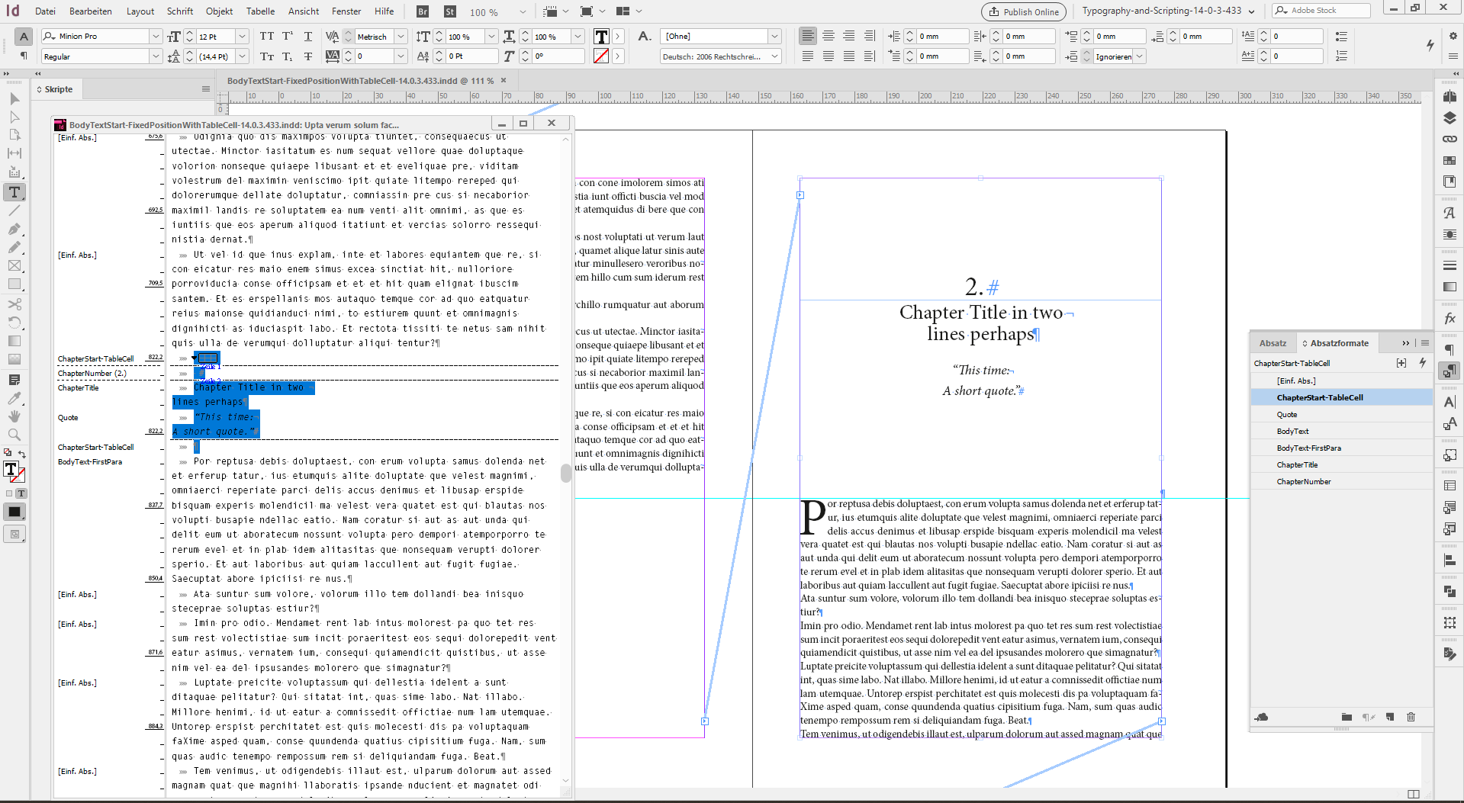Select the Type tool
This screenshot has height=803, width=1464.
coord(14,192)
